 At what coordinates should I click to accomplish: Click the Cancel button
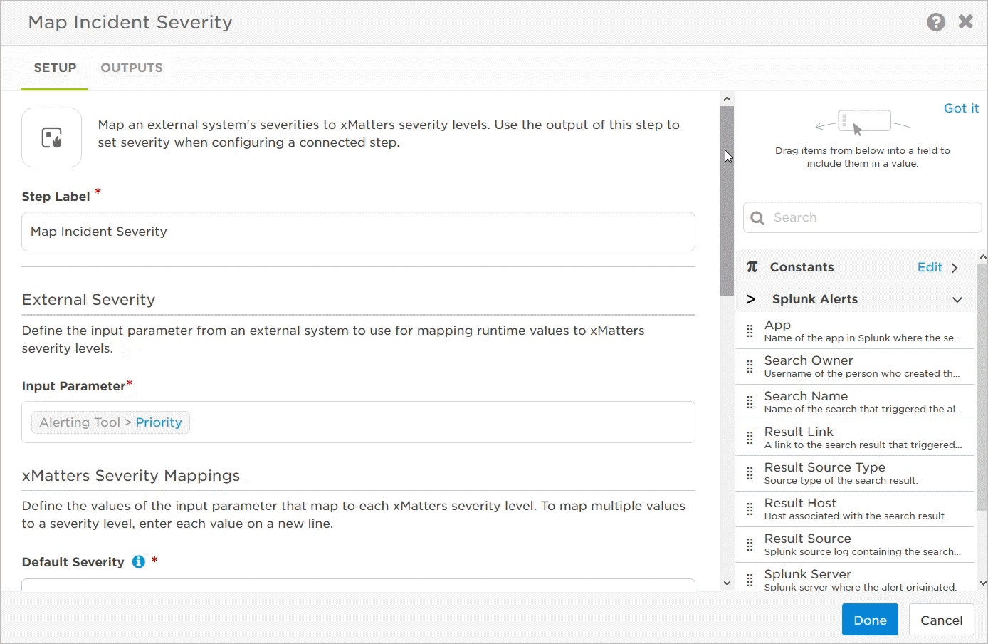coord(941,620)
